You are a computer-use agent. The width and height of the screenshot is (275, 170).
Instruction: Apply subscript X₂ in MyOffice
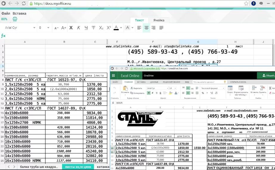tap(101, 28)
